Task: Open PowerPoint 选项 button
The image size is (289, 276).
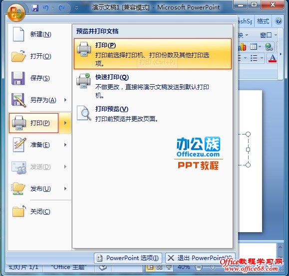Action: [128, 258]
